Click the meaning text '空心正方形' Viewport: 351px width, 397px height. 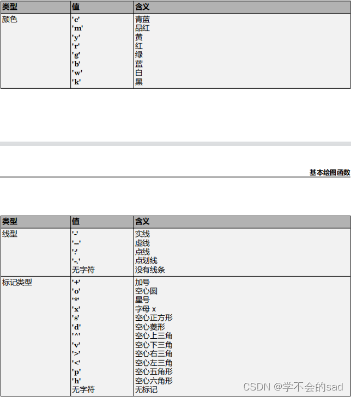(154, 318)
